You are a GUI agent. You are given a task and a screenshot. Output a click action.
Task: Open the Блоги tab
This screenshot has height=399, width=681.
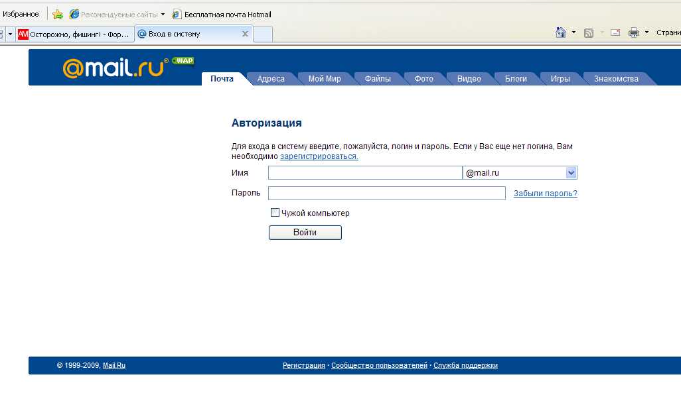[516, 79]
